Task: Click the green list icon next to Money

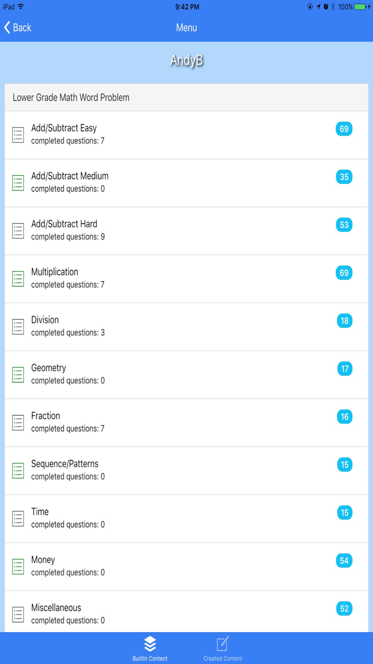Action: point(18,566)
